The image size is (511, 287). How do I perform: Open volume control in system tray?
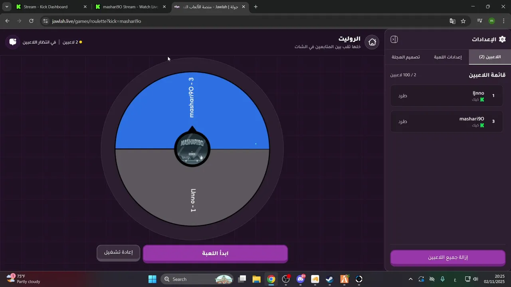pyautogui.click(x=475, y=279)
